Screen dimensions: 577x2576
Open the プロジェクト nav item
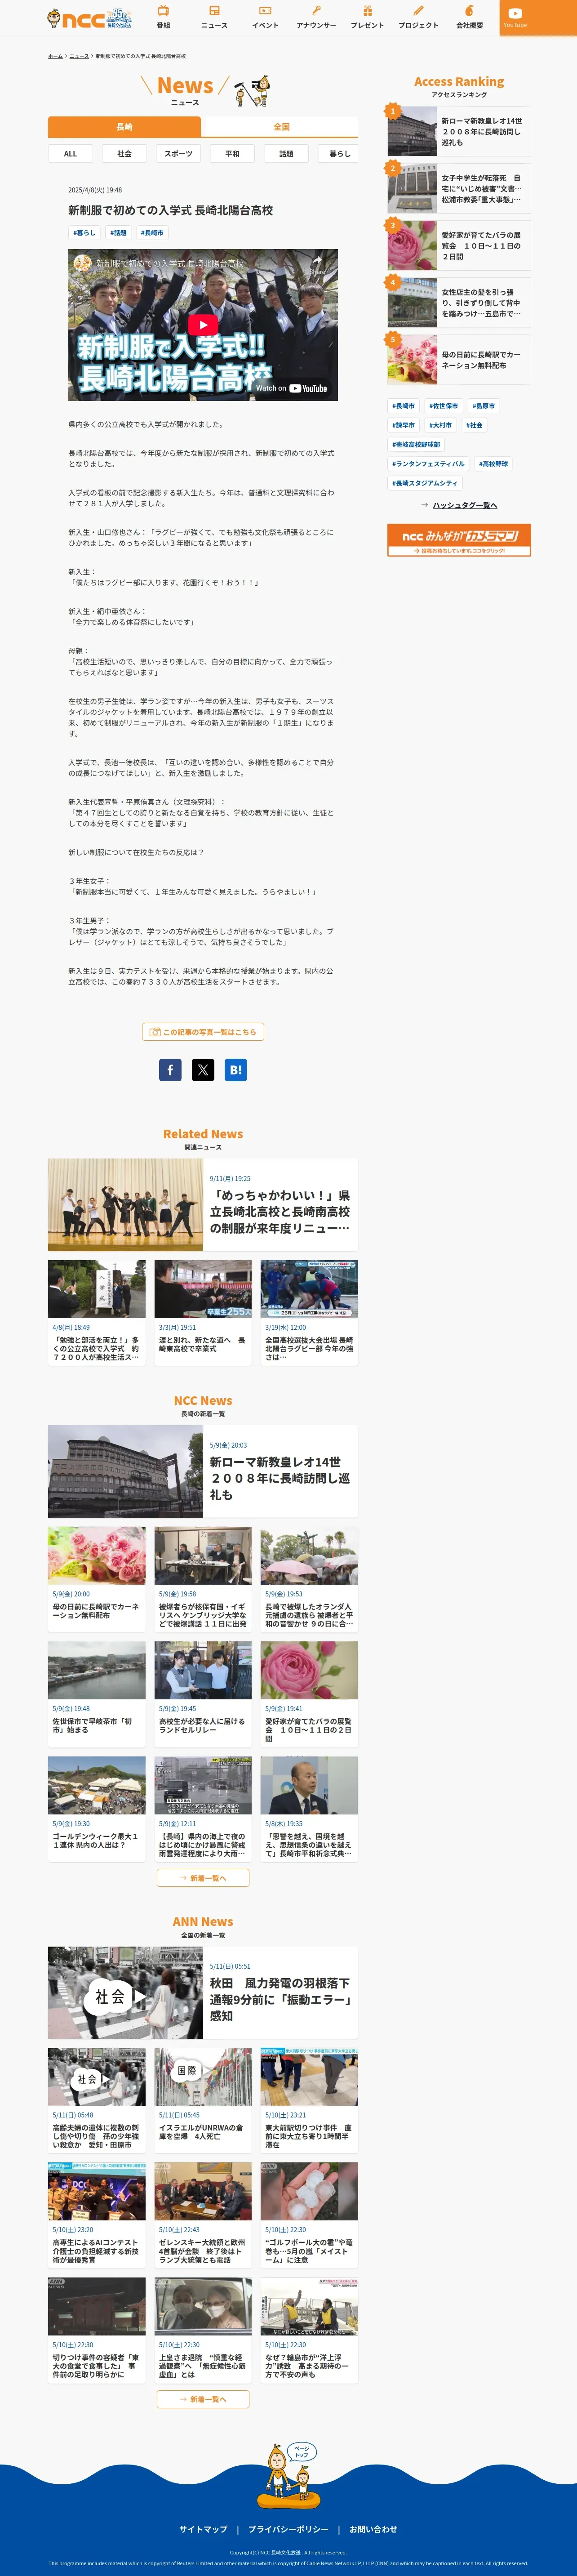point(418,18)
